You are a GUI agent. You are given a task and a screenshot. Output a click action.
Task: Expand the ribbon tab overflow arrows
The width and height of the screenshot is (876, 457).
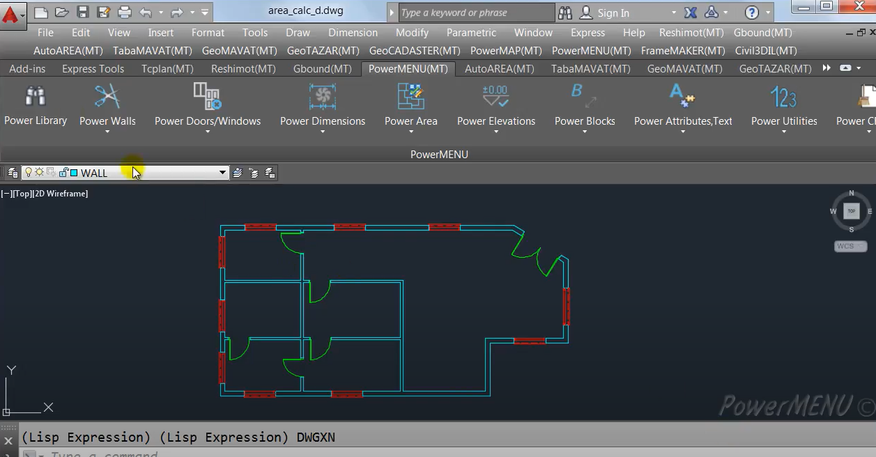pyautogui.click(x=827, y=68)
